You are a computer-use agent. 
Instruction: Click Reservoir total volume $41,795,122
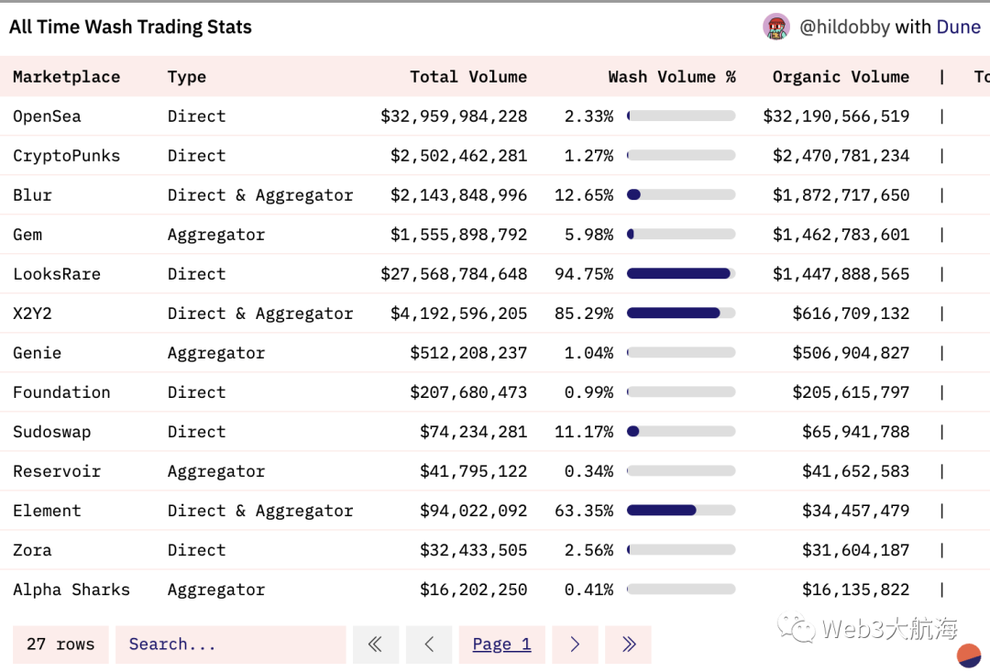[474, 471]
